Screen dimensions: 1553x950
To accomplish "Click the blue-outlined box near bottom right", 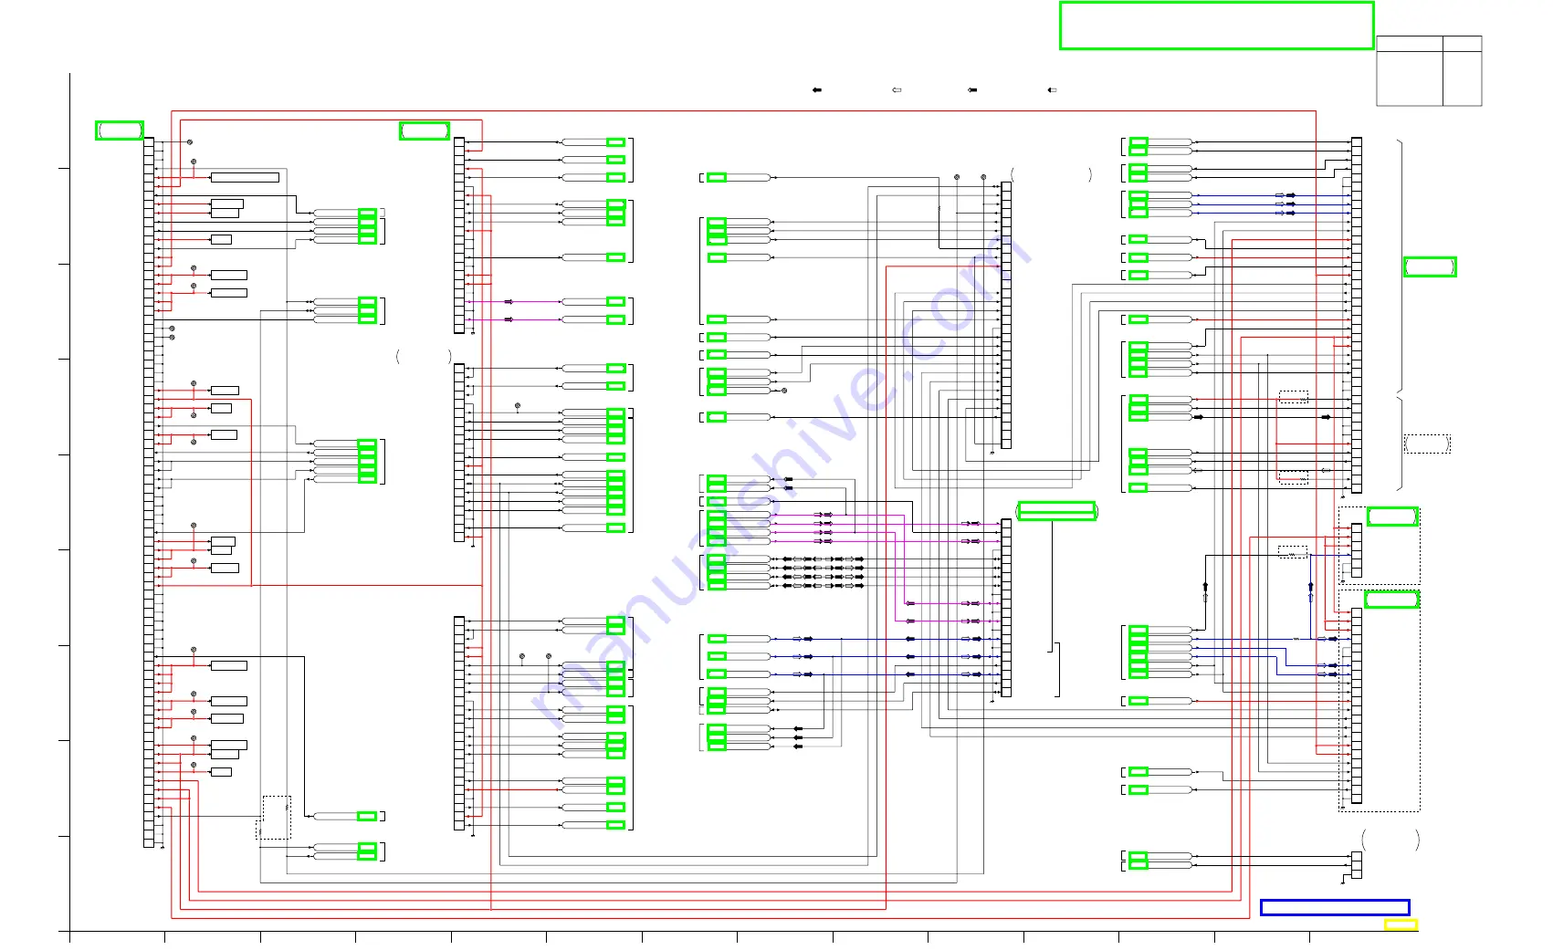I will (x=1335, y=907).
